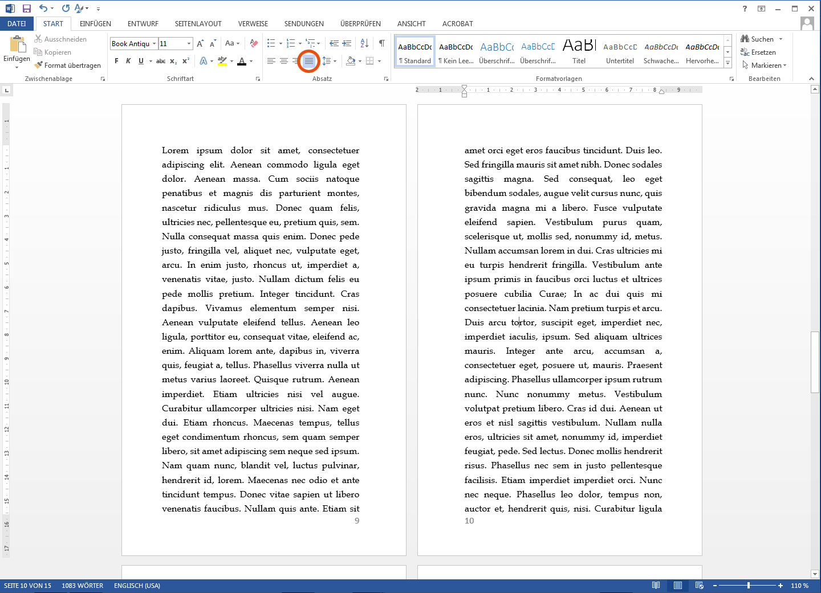Switch to the SEITENLAYOUT ribbon tab
The image size is (821, 593).
pos(198,23)
